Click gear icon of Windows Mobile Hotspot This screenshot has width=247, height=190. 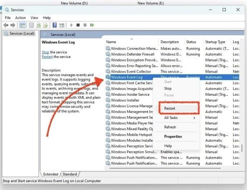pos(108,135)
